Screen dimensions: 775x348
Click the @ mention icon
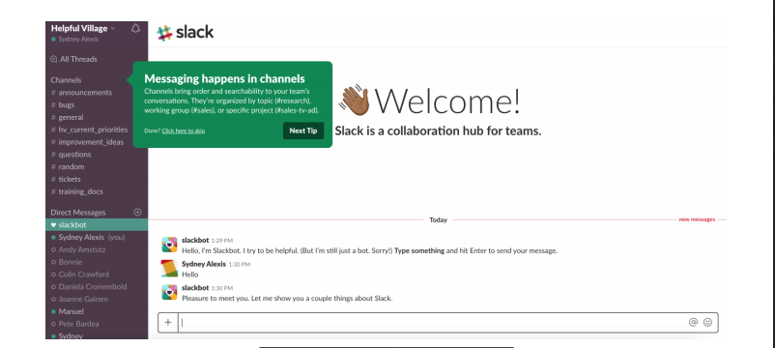[x=693, y=322]
